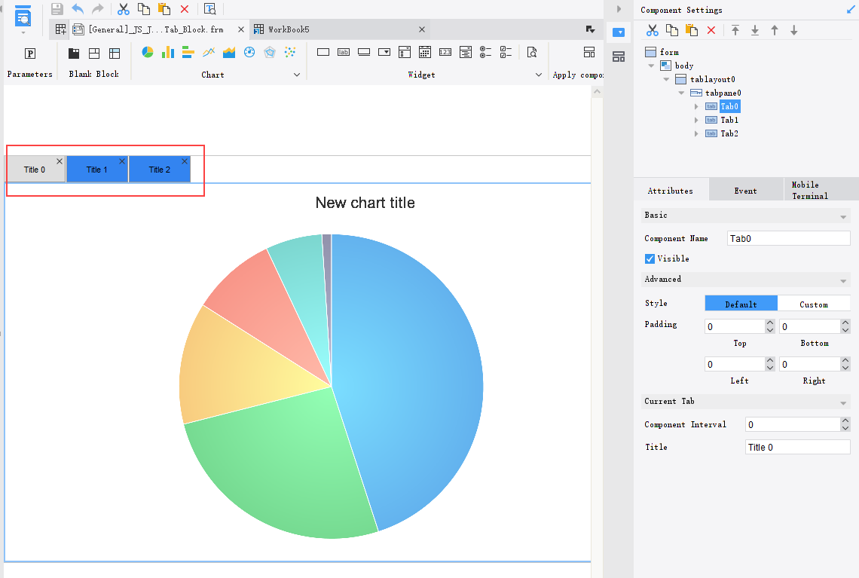Move component up one level
Image resolution: width=859 pixels, height=578 pixels.
point(775,31)
